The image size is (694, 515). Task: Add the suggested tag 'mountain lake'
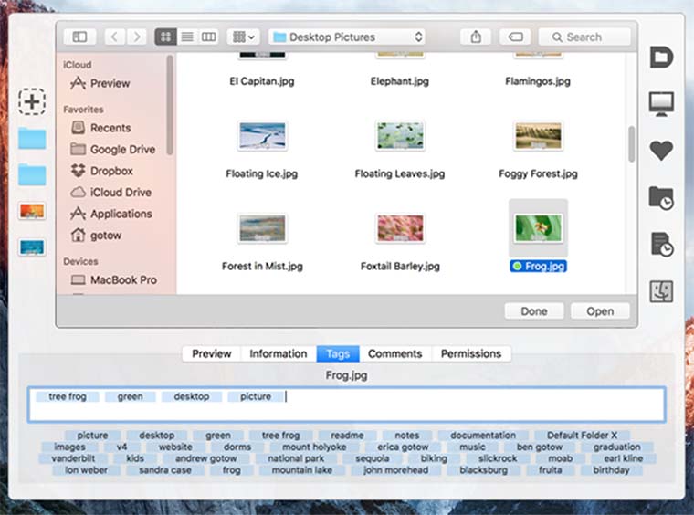point(302,470)
